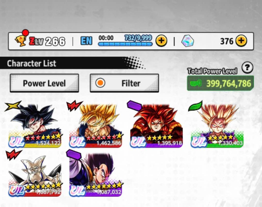
Task: Click the green leaf element icon on fourth character
Action: click(195, 106)
